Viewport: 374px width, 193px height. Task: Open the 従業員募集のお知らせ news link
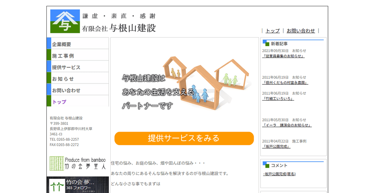(x=283, y=56)
